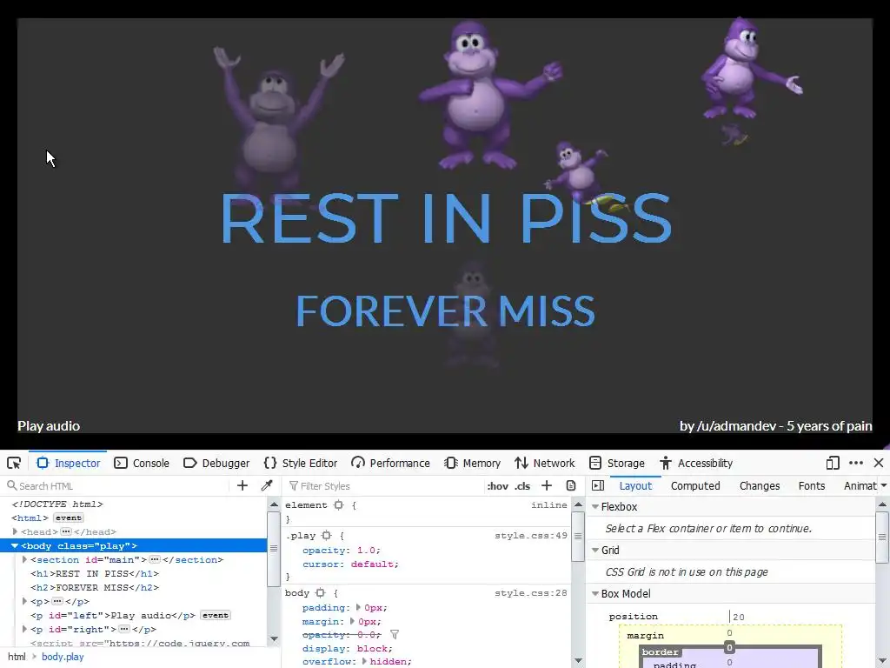Switch to the Computed sidebar tab
Viewport: 890px width, 668px height.
click(695, 485)
